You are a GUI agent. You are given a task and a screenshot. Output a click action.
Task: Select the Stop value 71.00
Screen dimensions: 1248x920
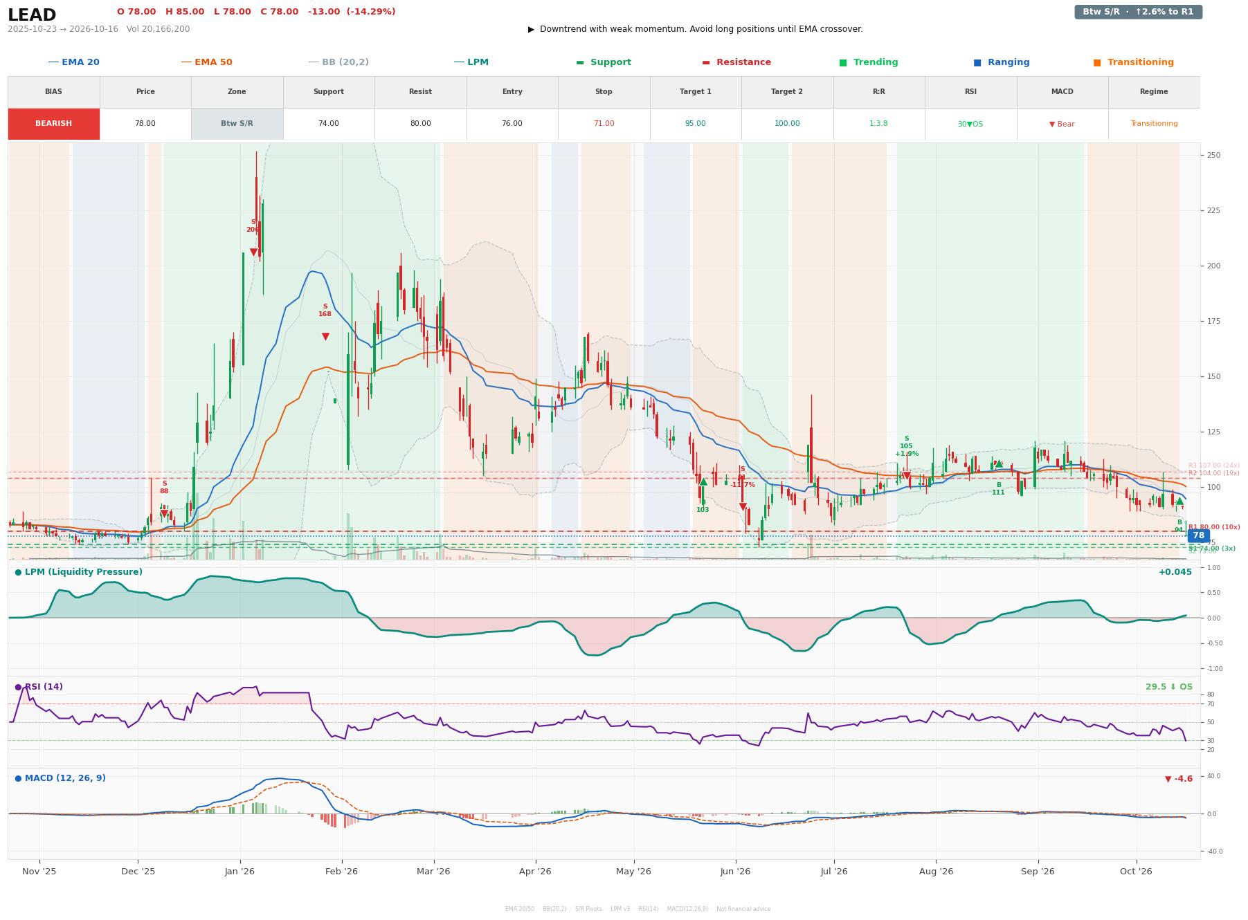(x=604, y=124)
